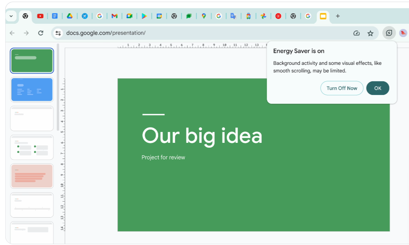
Task: Open the Chrome tab right of YouTube Music
Action: 293,16
